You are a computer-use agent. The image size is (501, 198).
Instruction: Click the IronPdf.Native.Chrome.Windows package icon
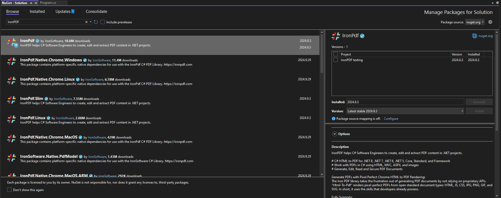click(x=12, y=61)
